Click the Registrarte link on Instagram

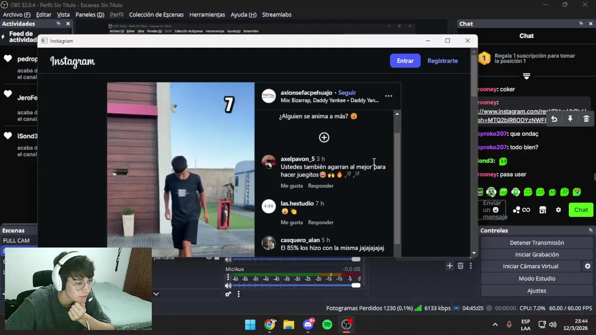[x=442, y=60]
